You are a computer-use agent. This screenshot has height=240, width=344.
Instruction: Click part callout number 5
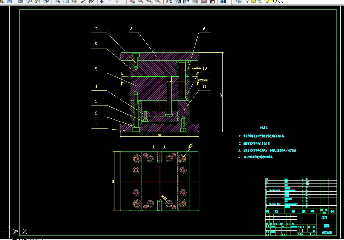tap(96, 69)
